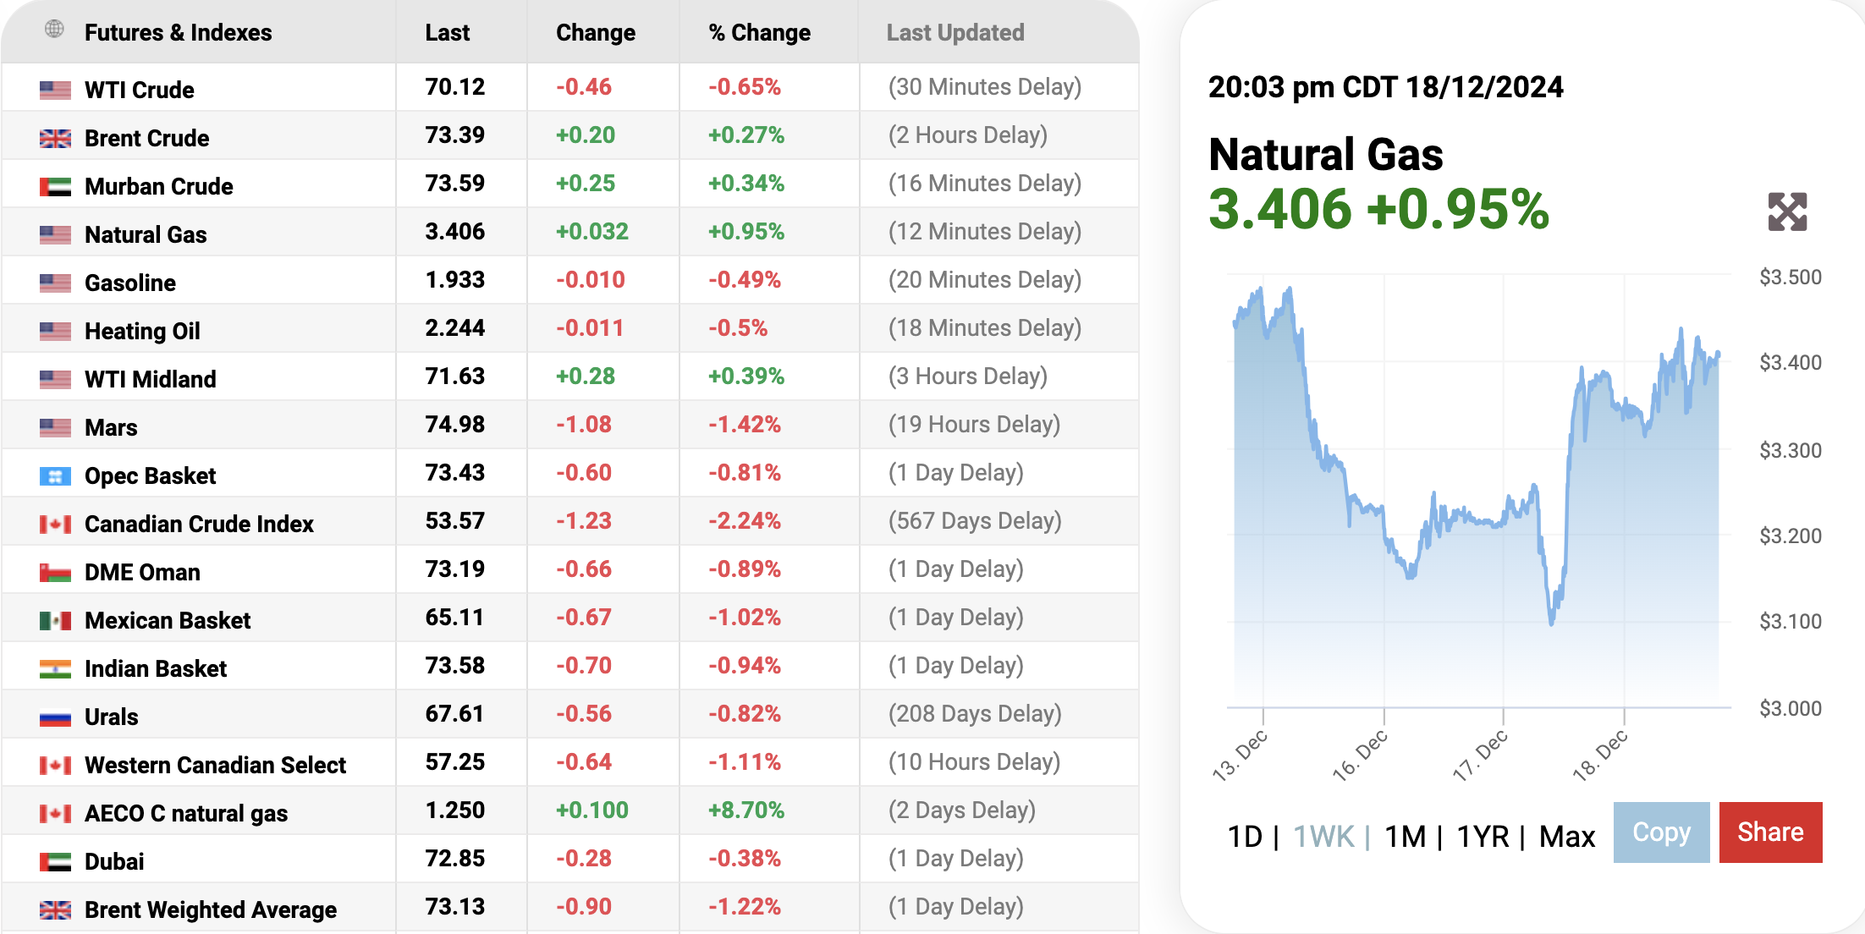Click the US flag next to WTI Crude
The width and height of the screenshot is (1865, 934).
click(x=55, y=90)
